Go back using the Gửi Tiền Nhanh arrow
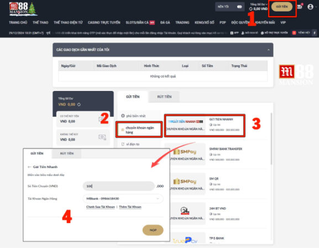The image size is (319, 248). pos(29,167)
